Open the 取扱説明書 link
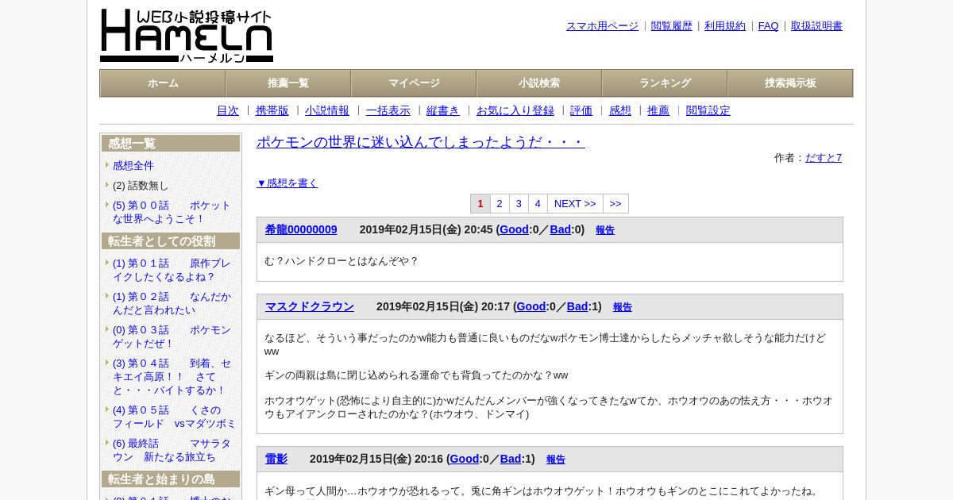Viewport: 953px width, 500px height. [x=816, y=26]
